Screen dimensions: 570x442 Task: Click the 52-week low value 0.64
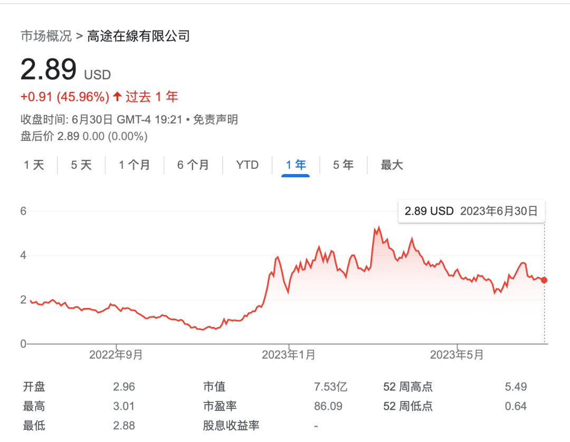tap(516, 406)
